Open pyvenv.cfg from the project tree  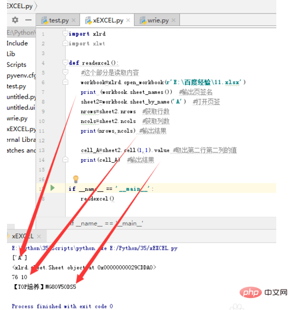point(21,75)
